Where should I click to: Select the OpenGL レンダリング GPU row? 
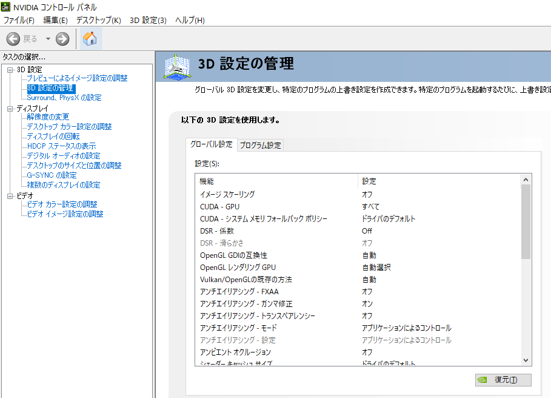tap(358, 267)
